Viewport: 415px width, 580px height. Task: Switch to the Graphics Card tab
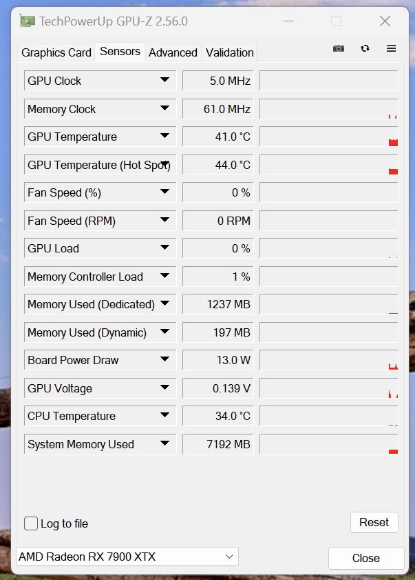pos(56,52)
